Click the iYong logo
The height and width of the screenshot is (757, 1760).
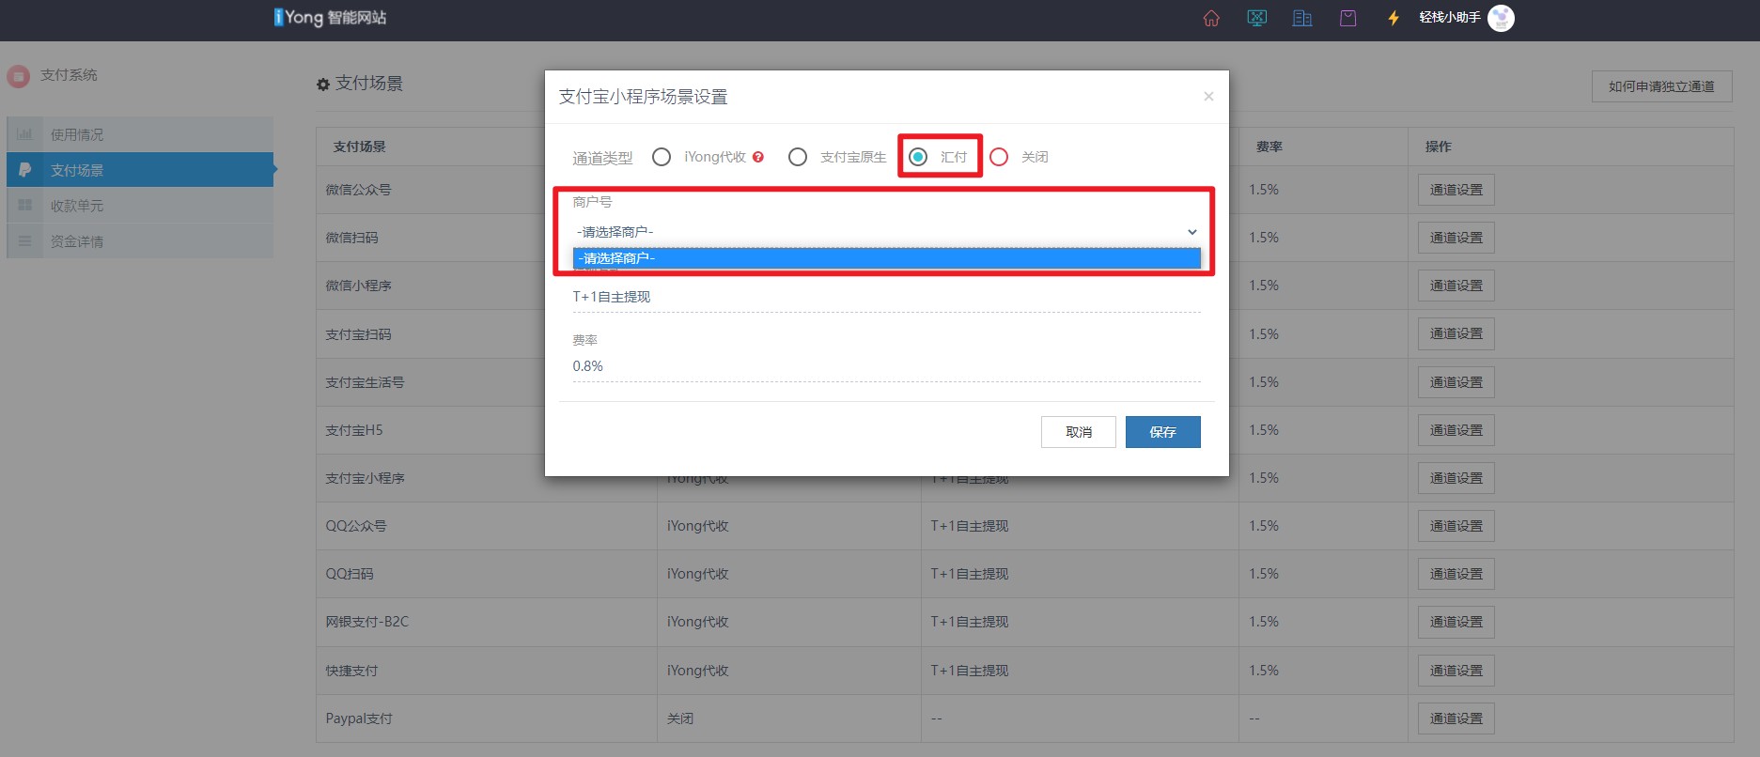click(330, 17)
